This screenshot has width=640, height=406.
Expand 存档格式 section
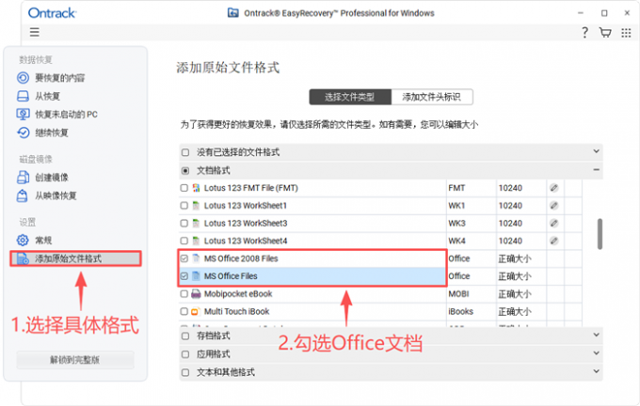[596, 335]
